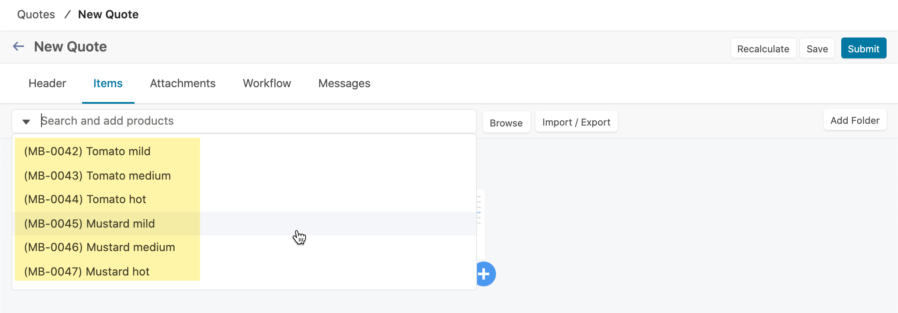Show the Messages tab
Screen dimensions: 898x313
pos(344,83)
